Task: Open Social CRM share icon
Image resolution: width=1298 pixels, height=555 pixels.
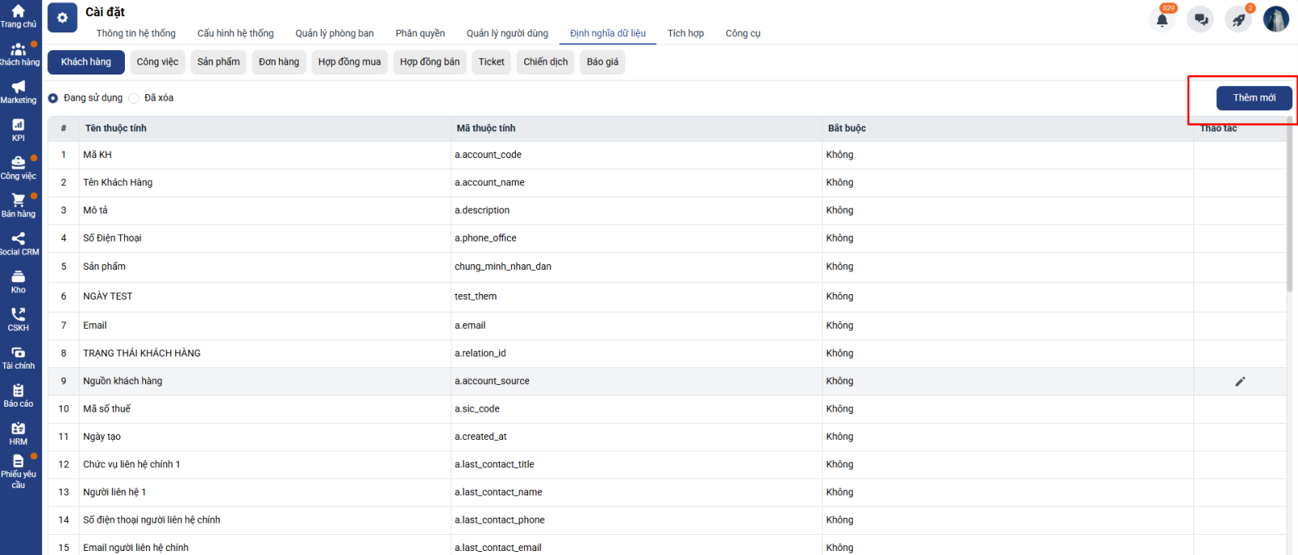Action: pos(18,243)
